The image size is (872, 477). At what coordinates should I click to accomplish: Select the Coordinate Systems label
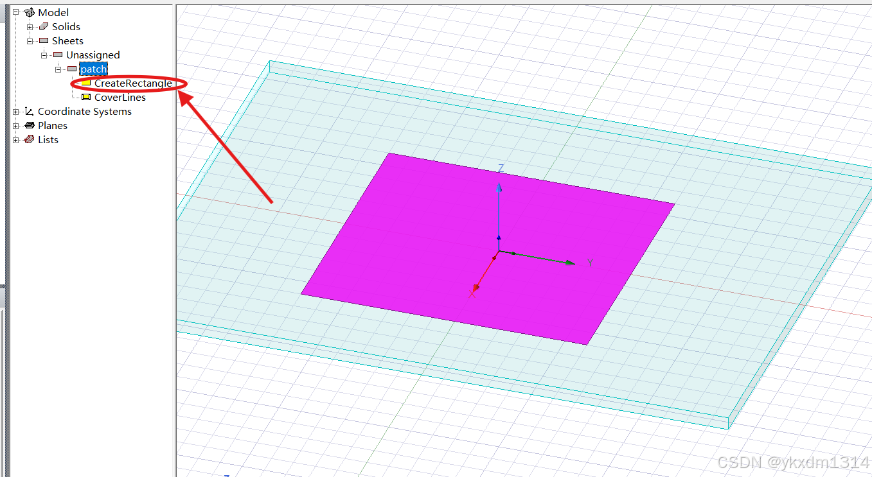coord(85,112)
